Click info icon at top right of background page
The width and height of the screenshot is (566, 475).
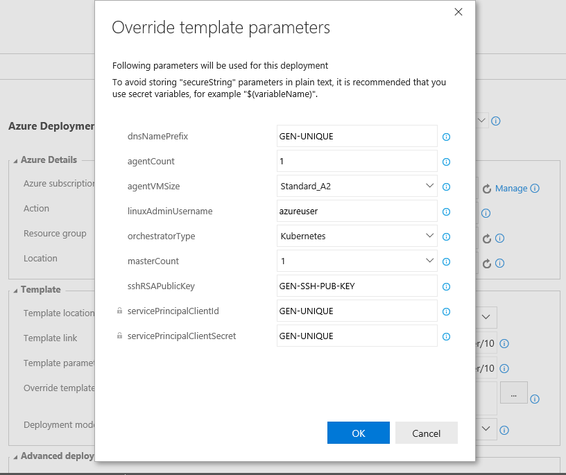click(x=496, y=121)
